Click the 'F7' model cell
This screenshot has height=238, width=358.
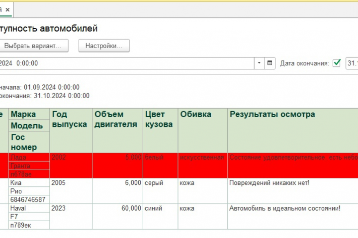pos(29,217)
